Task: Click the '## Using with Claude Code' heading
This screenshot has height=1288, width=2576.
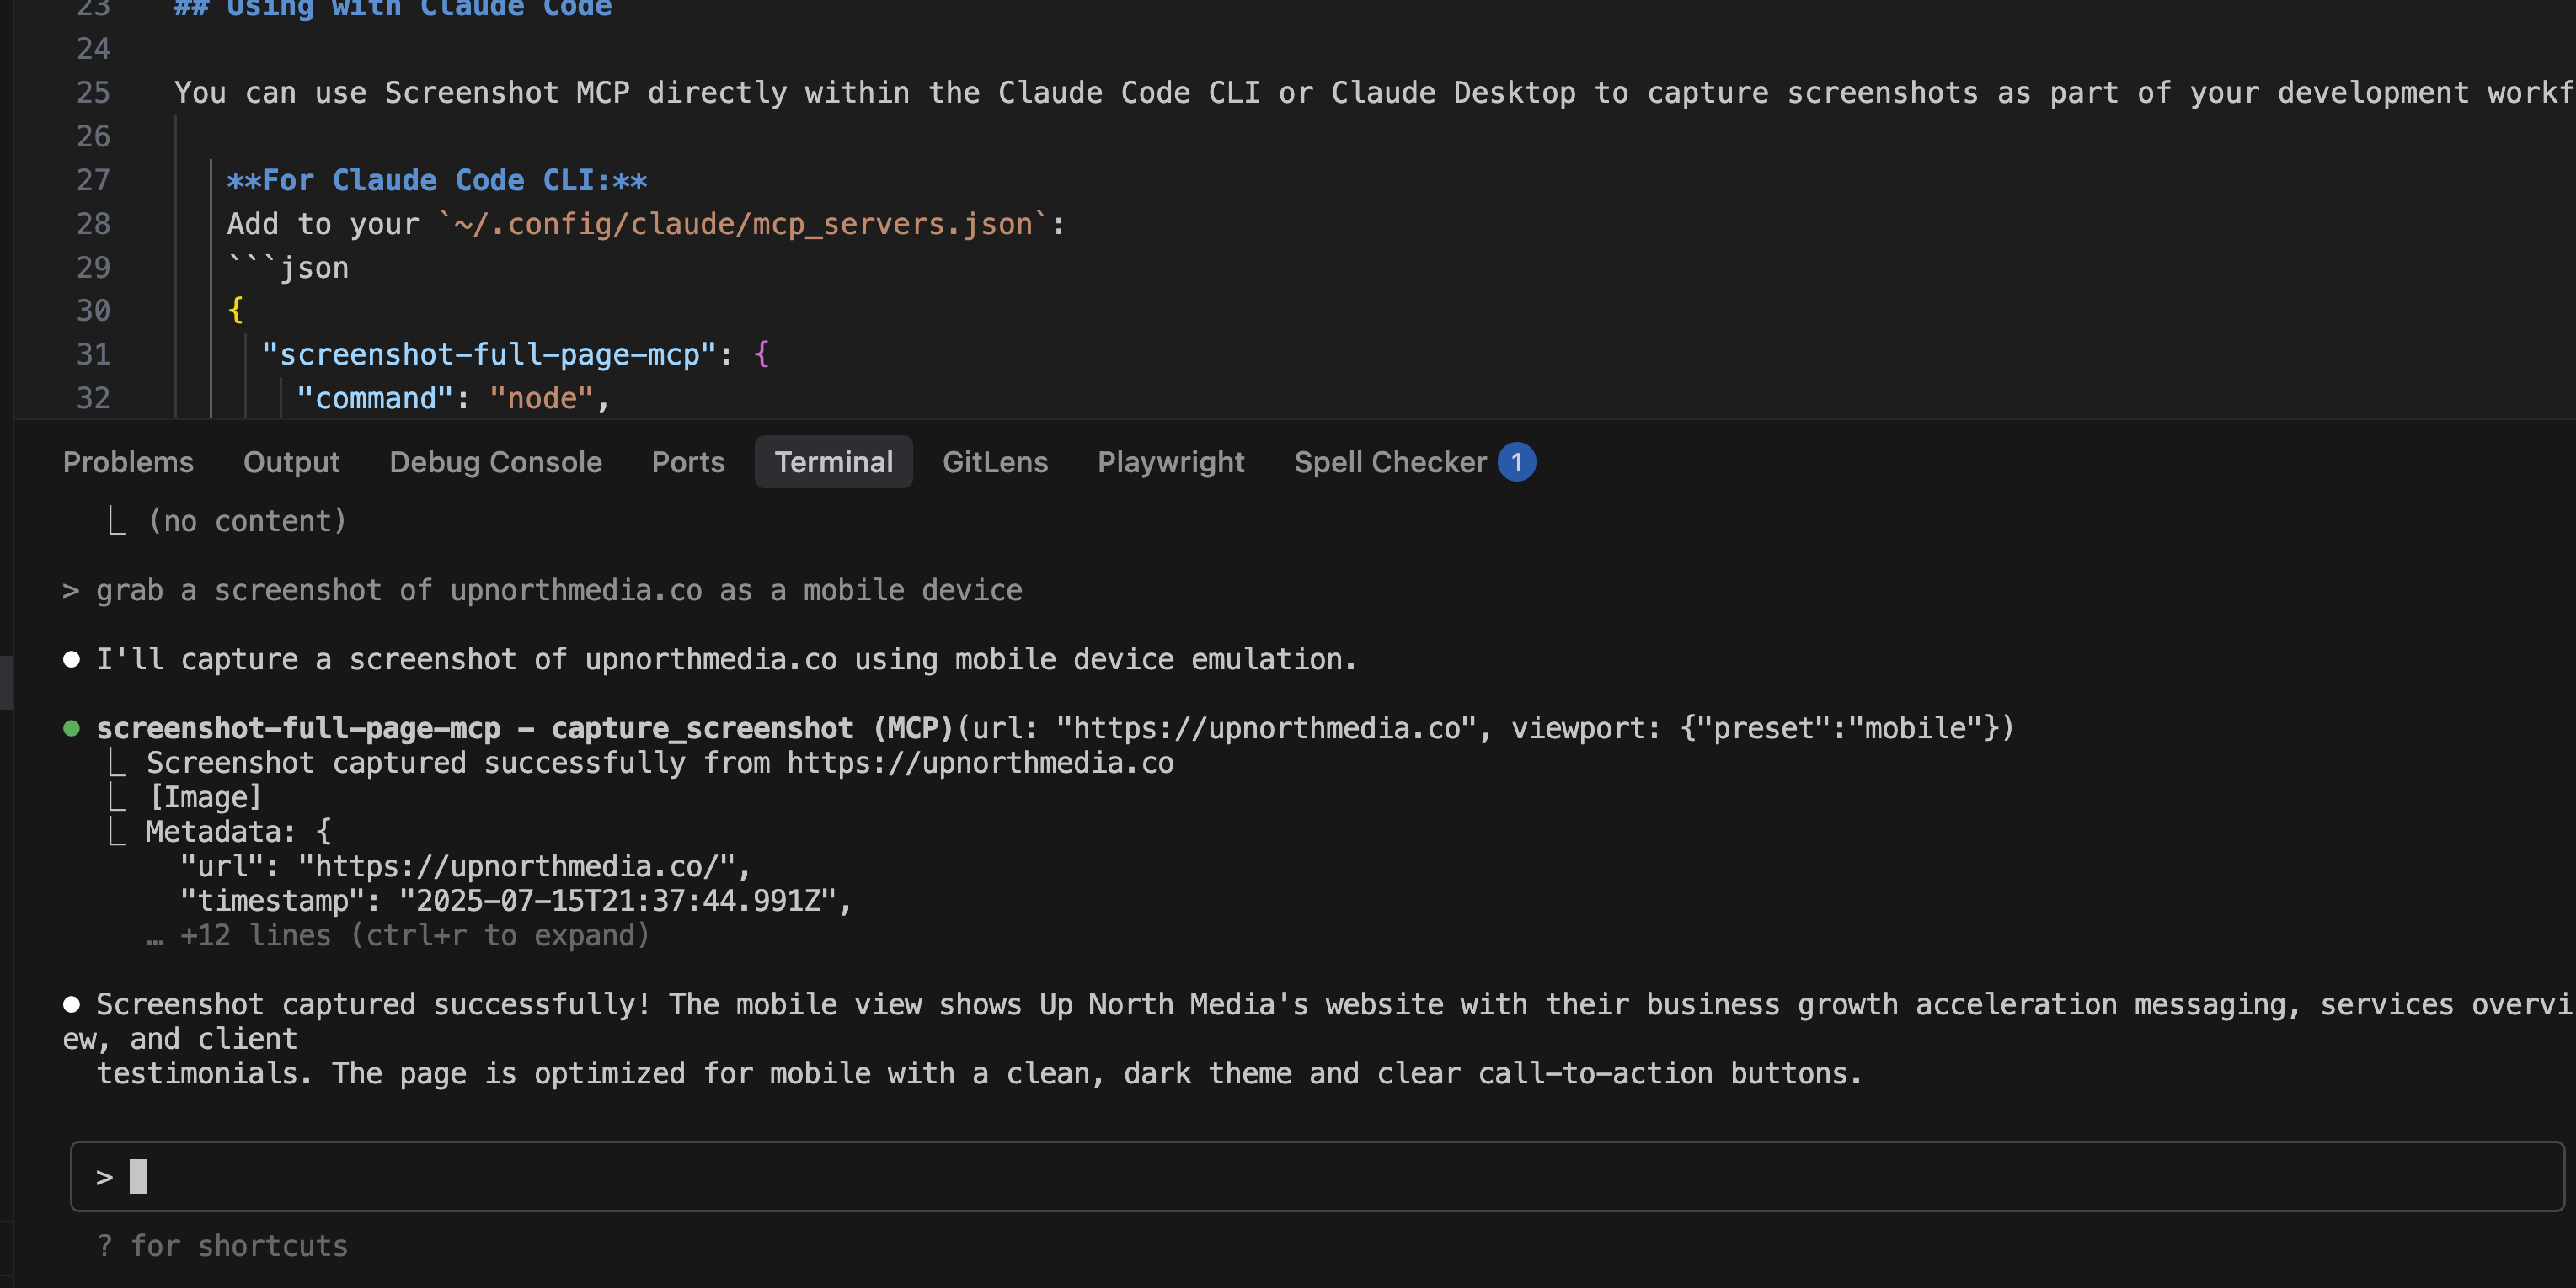Action: [x=392, y=8]
